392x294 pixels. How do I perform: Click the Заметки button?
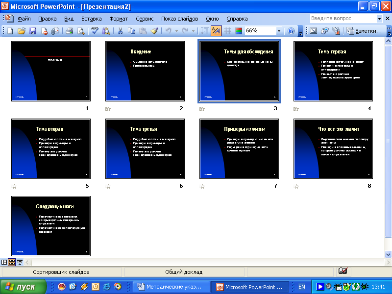coord(365,31)
